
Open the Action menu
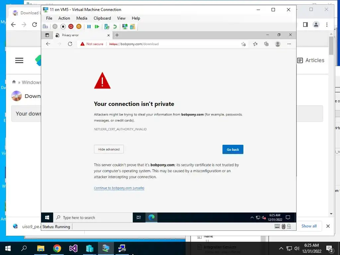(64, 18)
